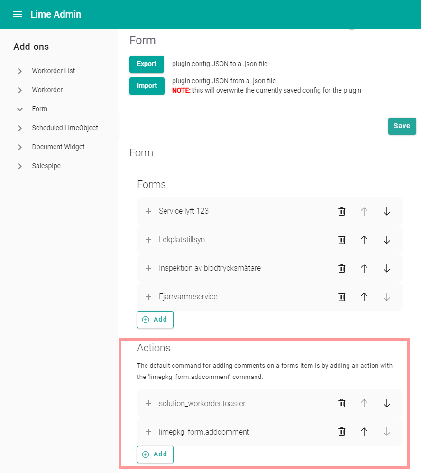The width and height of the screenshot is (421, 473).
Task: Move 'Service lyft 123' down in the list
Action: click(387, 211)
